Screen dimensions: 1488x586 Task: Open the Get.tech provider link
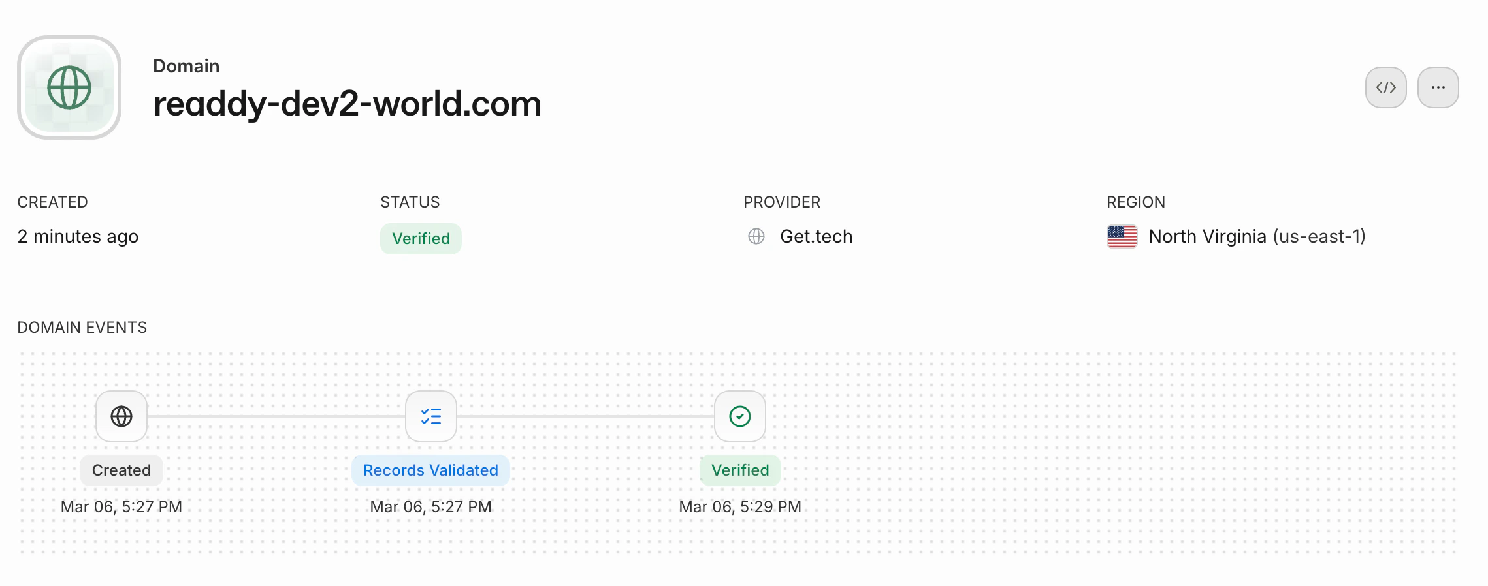[817, 236]
